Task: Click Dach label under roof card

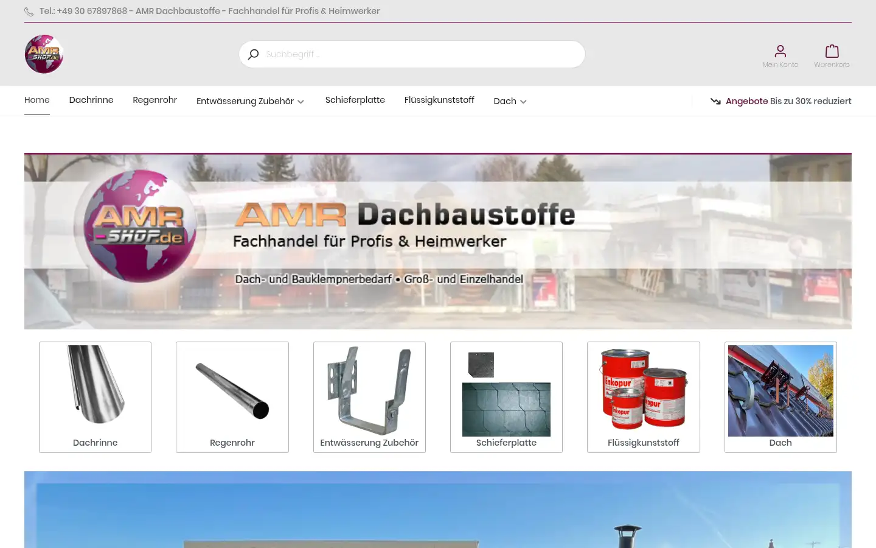Action: 780,443
